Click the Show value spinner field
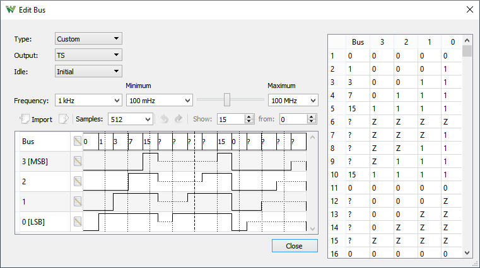 point(230,119)
